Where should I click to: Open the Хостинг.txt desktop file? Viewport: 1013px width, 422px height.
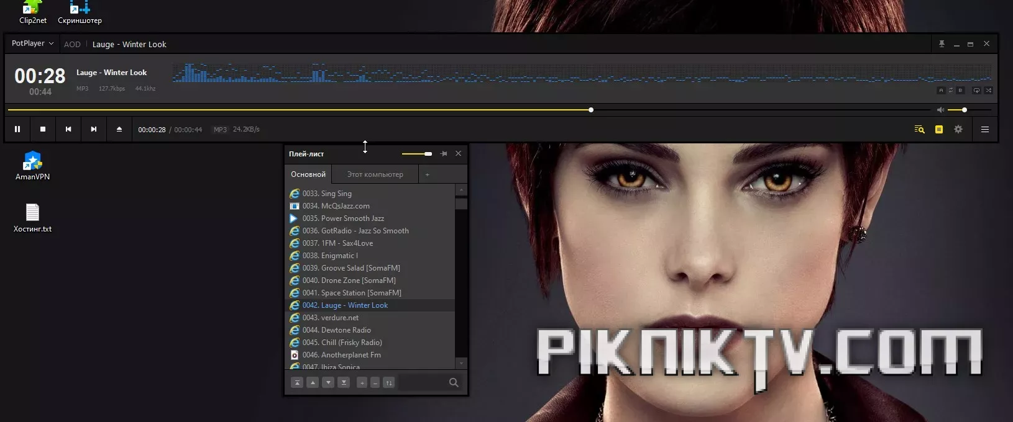point(32,218)
